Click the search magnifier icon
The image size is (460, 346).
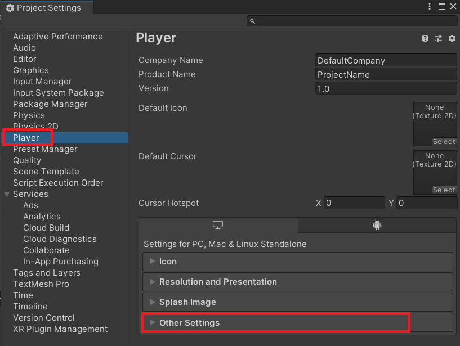point(252,21)
